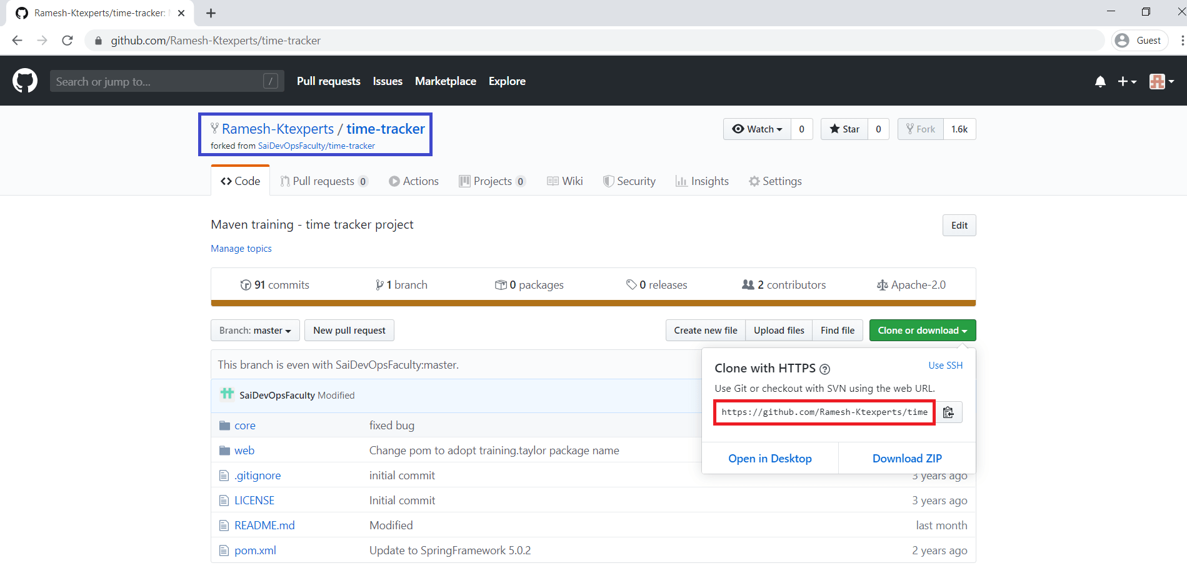Open the GitHub logo home link
This screenshot has width=1187, height=568.
[25, 81]
